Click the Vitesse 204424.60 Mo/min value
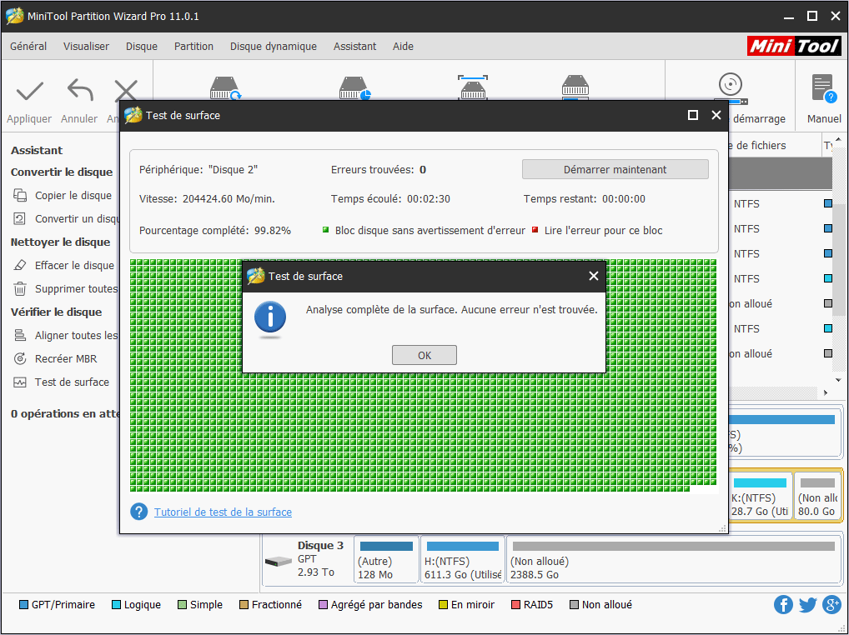 (x=229, y=199)
